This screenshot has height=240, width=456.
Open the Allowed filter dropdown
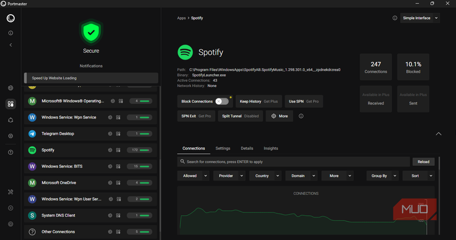pos(193,176)
